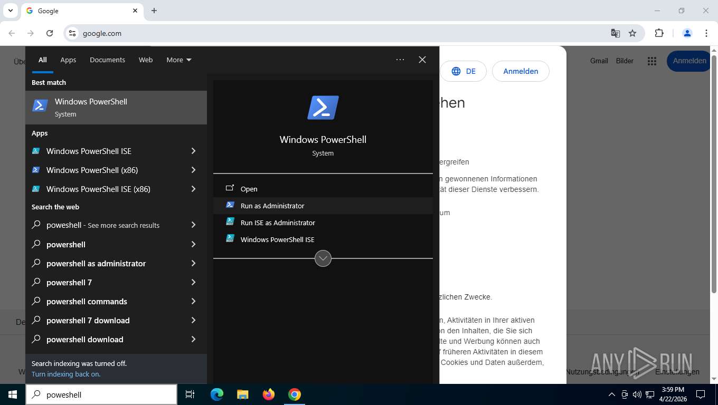Viewport: 718px width, 405px height.
Task: Show hidden system tray icons
Action: point(612,394)
